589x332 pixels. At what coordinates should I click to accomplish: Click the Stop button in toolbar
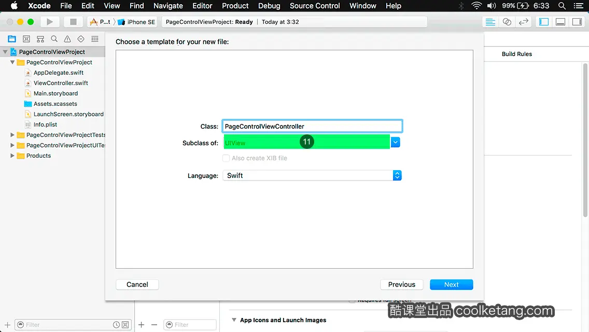[73, 22]
